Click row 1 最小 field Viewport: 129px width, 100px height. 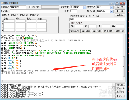point(21,21)
